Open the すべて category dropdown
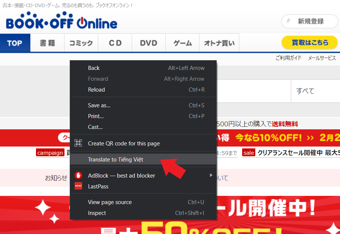 [x=316, y=91]
